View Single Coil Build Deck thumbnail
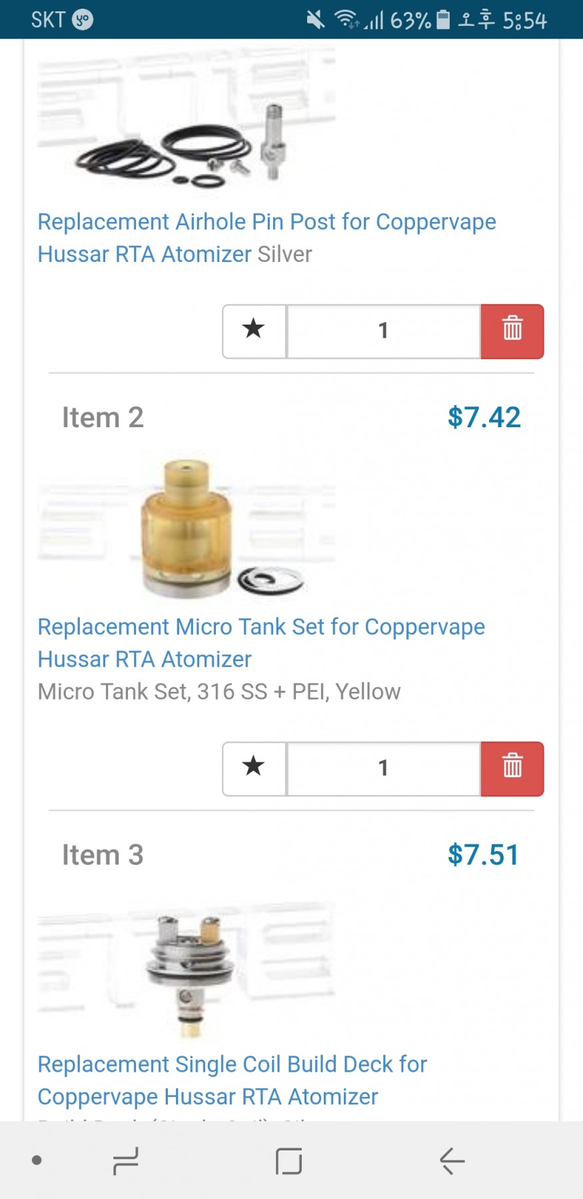The width and height of the screenshot is (583, 1199). (187, 970)
